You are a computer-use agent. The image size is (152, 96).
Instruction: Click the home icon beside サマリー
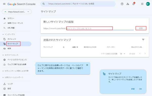[5, 18]
